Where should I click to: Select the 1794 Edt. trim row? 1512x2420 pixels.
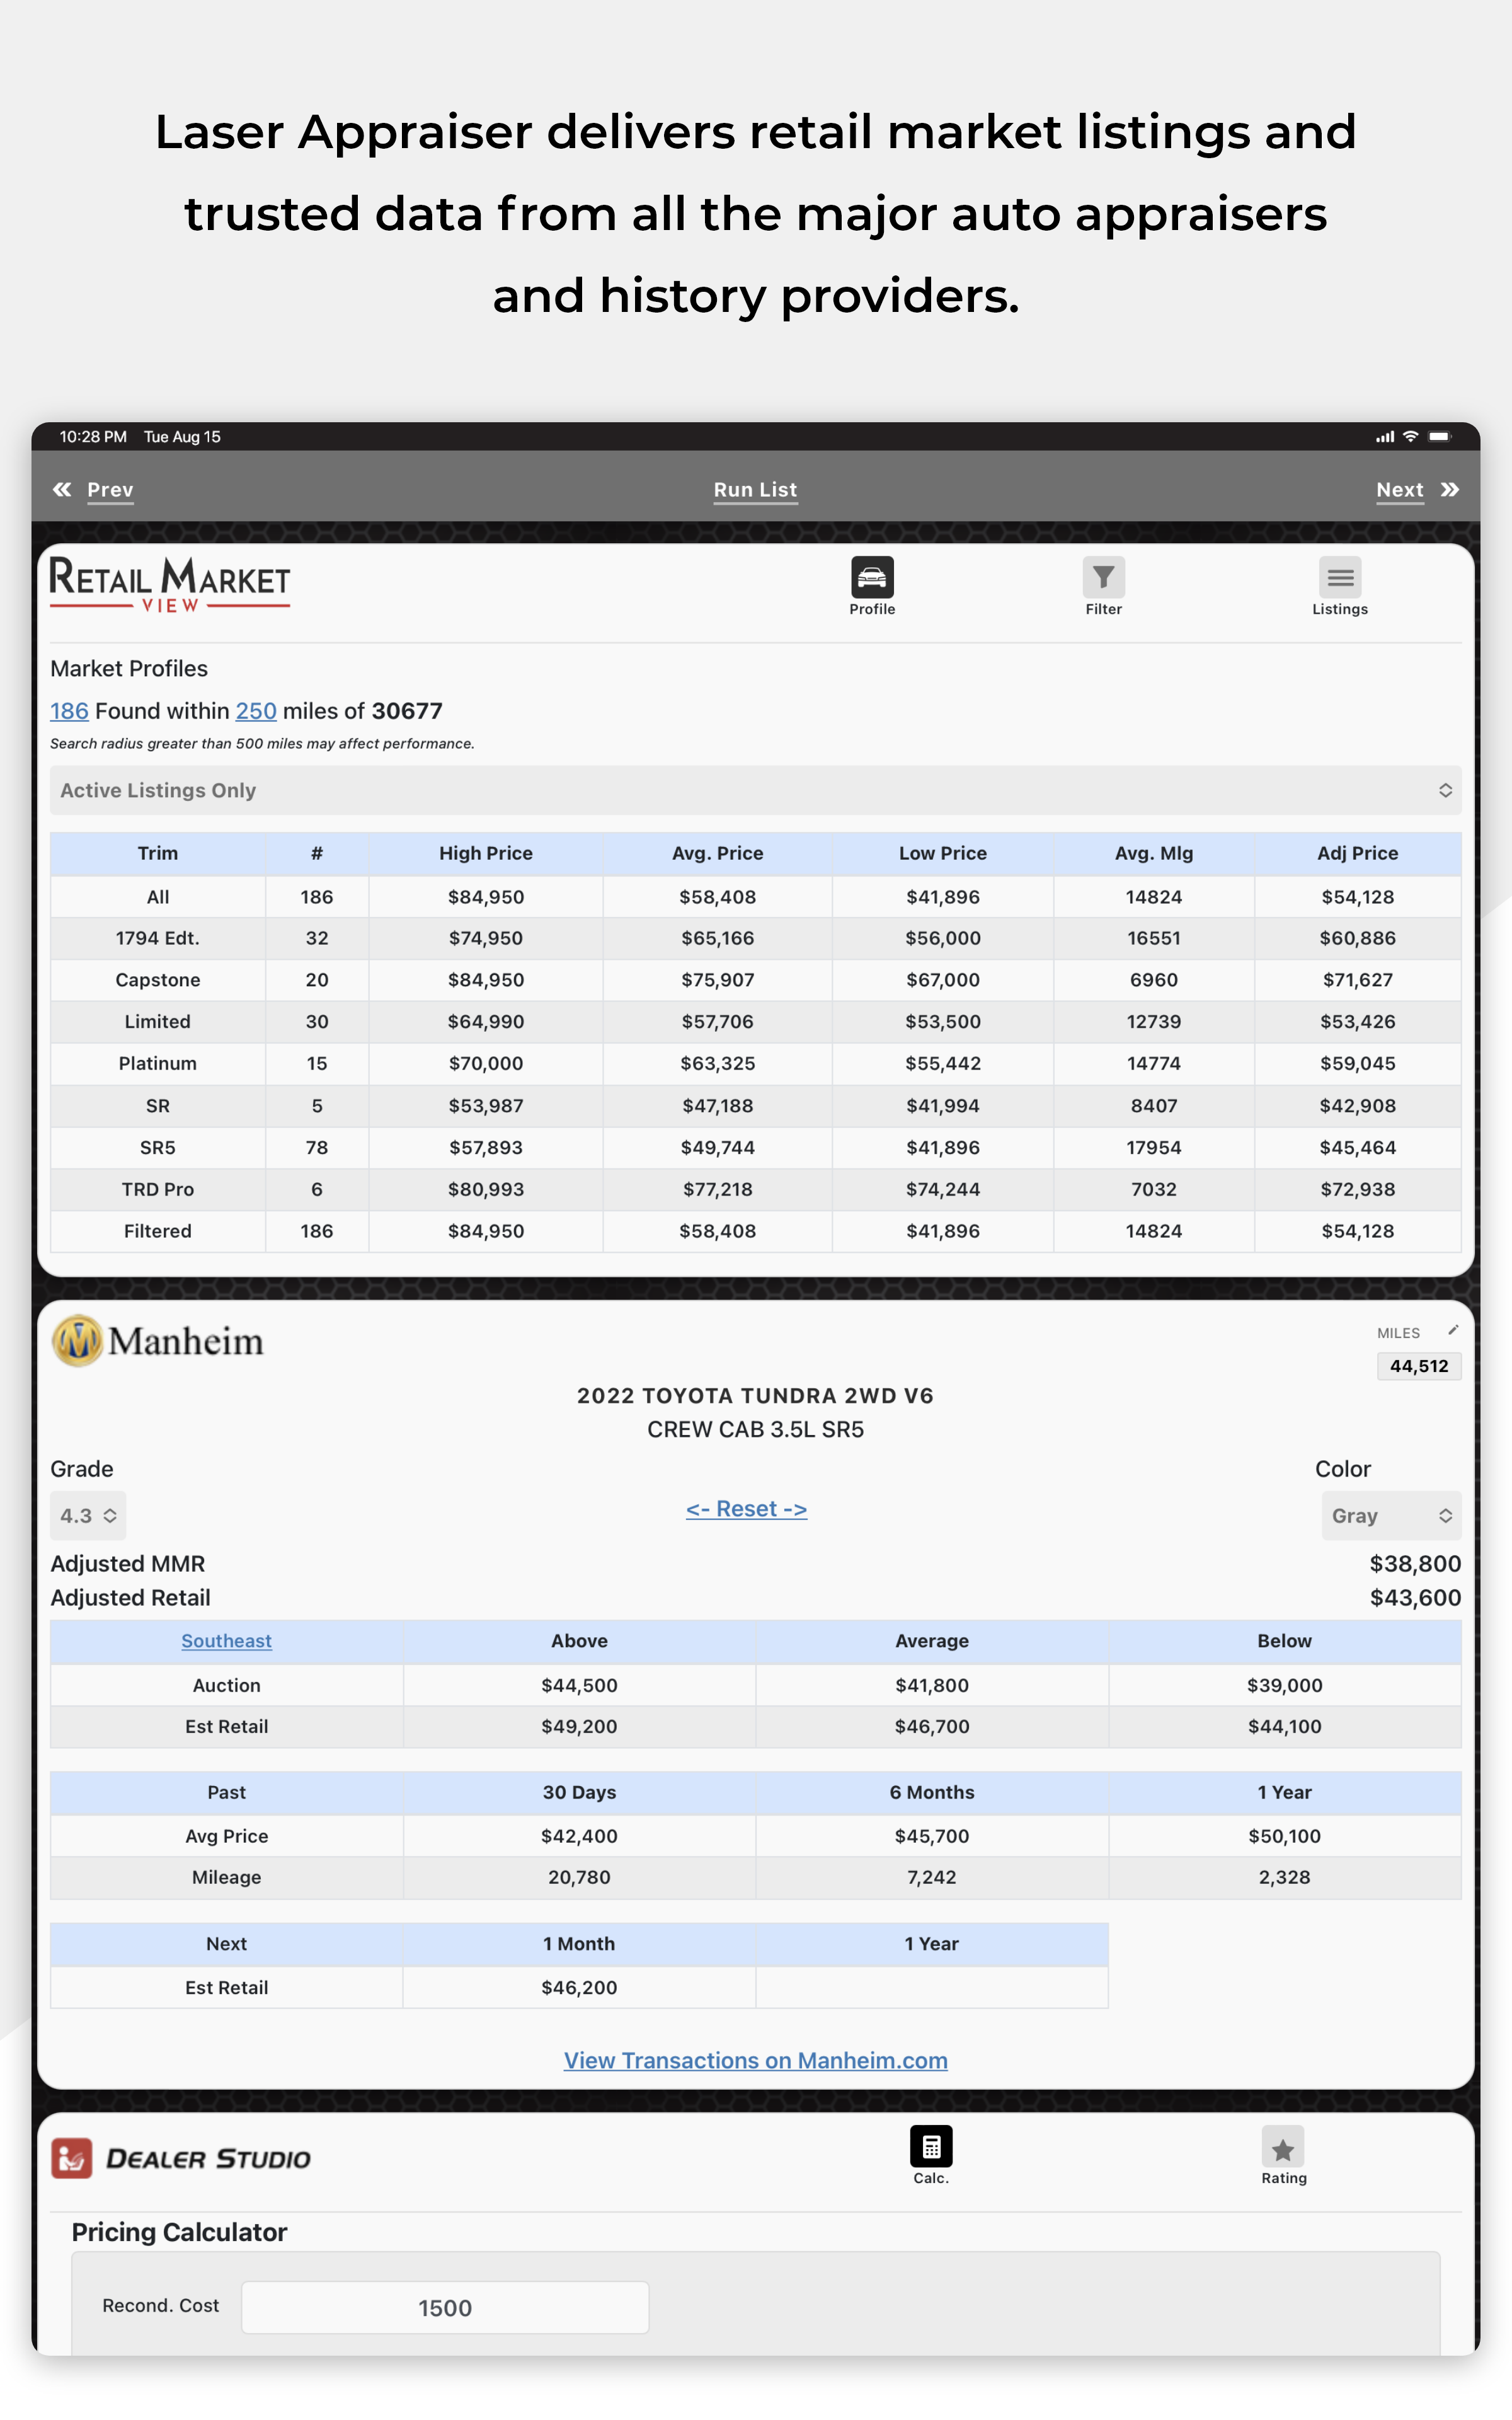pyautogui.click(x=755, y=938)
